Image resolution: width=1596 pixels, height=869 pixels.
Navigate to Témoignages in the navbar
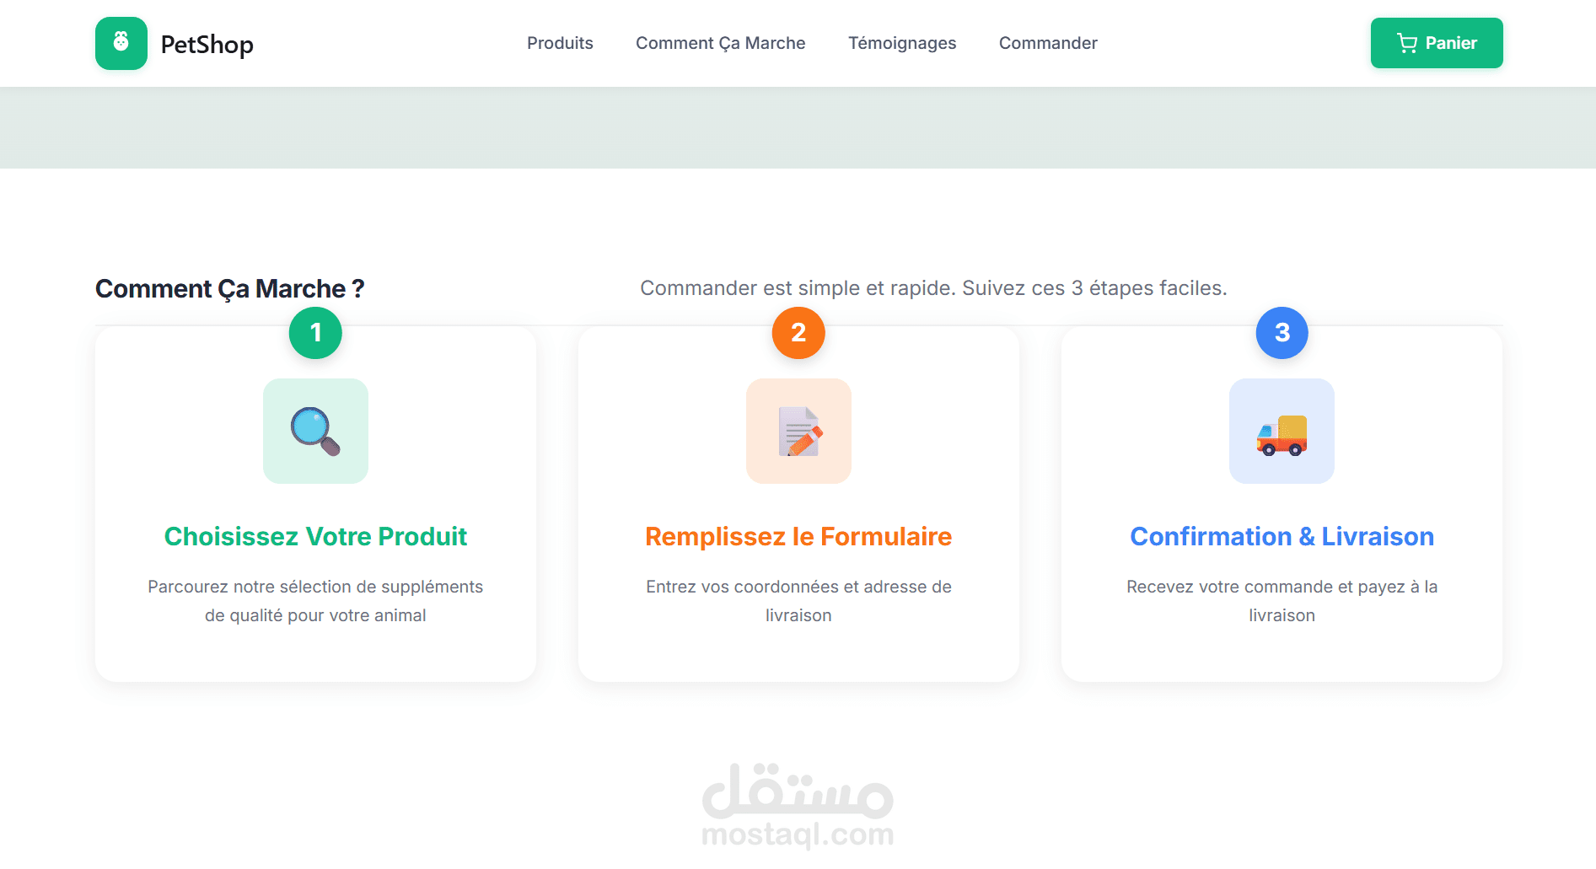point(901,43)
